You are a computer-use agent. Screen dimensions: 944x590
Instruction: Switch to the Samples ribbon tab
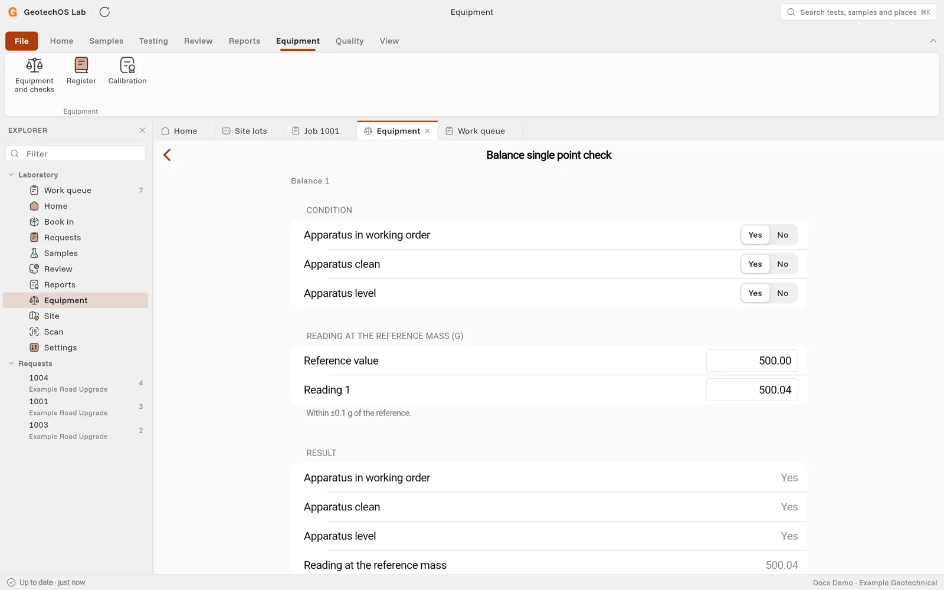point(106,41)
